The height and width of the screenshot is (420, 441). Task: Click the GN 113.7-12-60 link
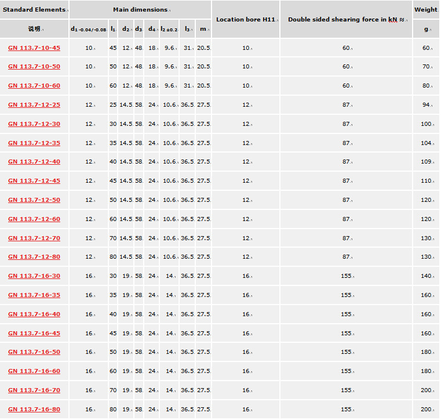click(x=34, y=219)
